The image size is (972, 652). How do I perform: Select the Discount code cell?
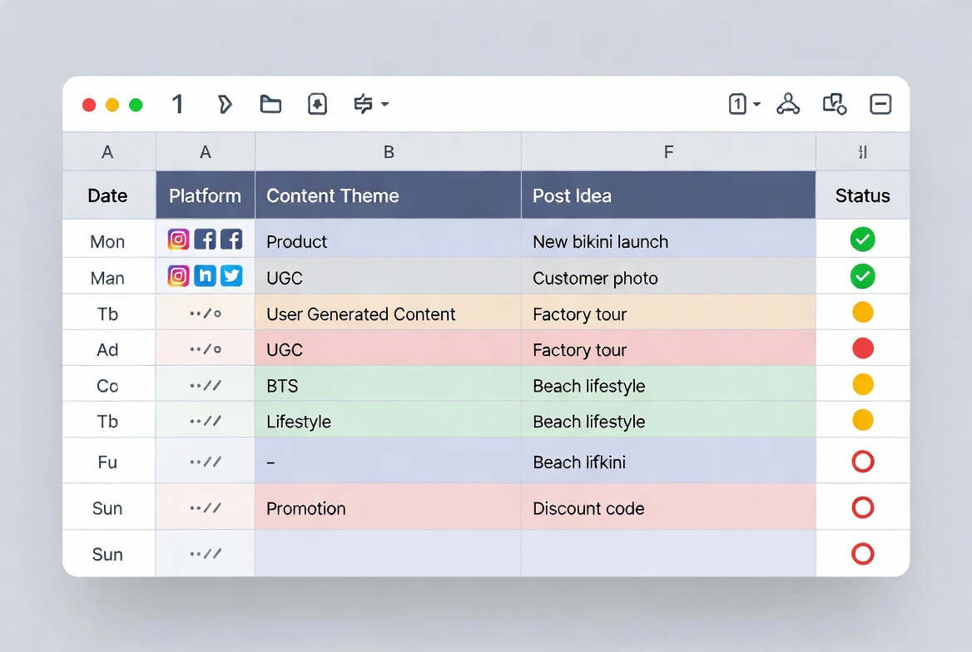(x=587, y=507)
